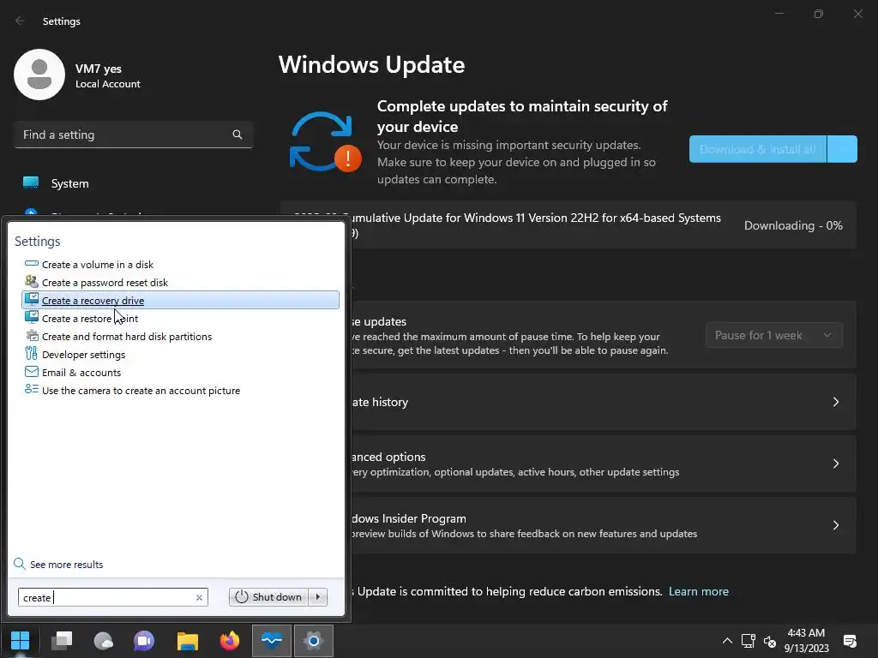Open the grey cloud-shaped app icon on taskbar
Screen dimensions: 878x658
tap(104, 641)
